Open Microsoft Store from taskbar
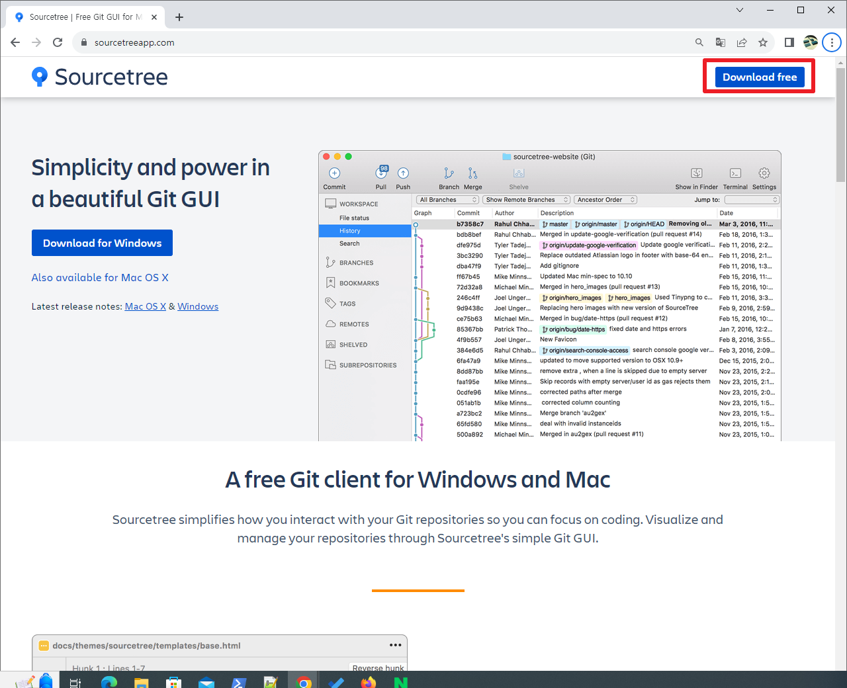Image resolution: width=847 pixels, height=688 pixels. point(174,681)
